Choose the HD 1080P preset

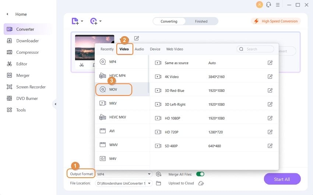click(x=214, y=118)
